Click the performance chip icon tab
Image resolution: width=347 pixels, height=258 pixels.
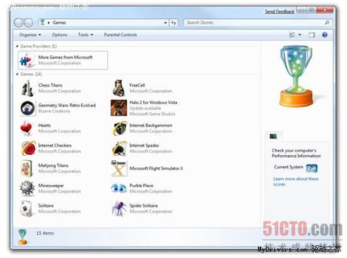[273, 136]
